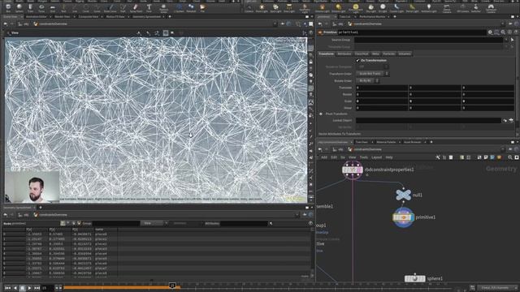Screen dimensions: 520x292
Task: Select the Tube shelf tool
Action: pos(30,7)
